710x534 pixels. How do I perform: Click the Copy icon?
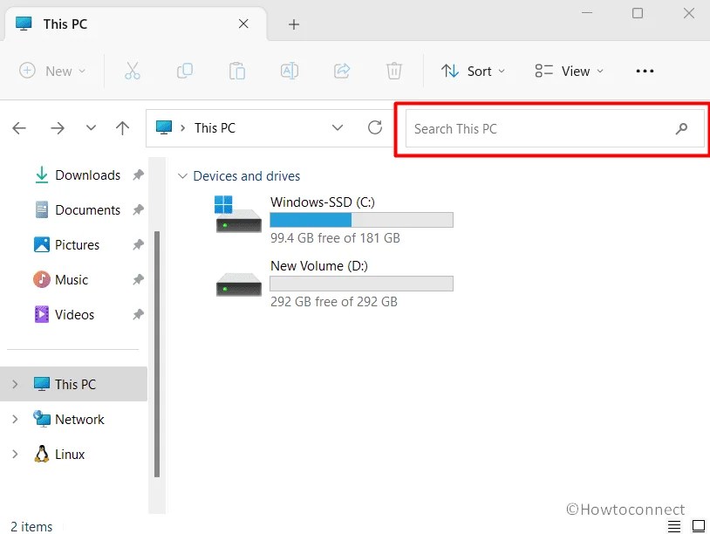coord(185,71)
